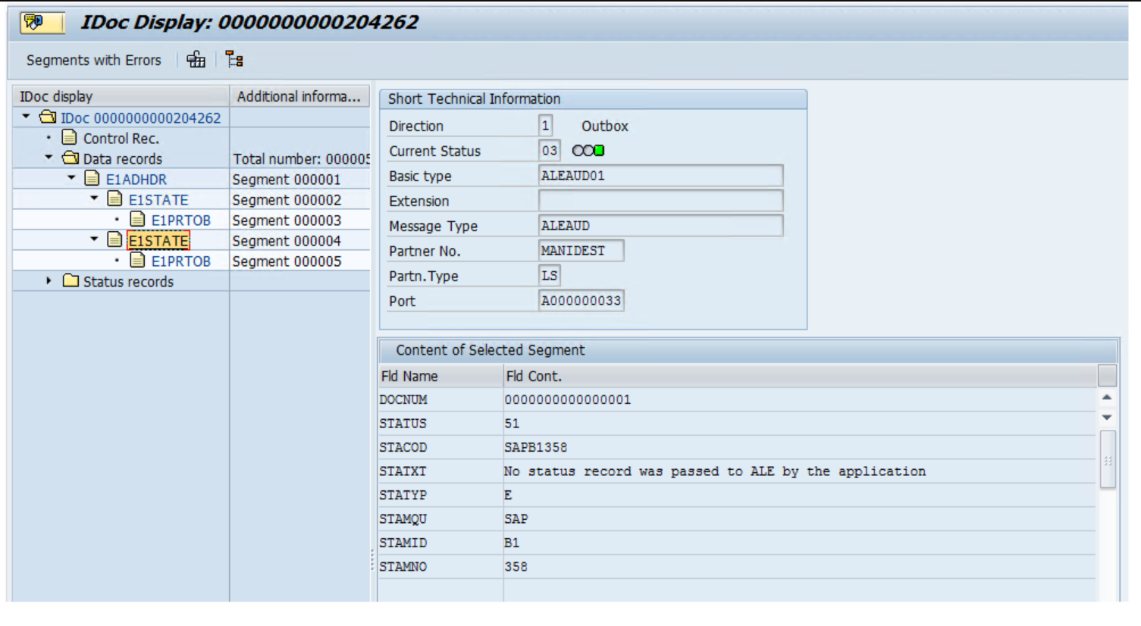Click scroll up arrow in segment content table
The height and width of the screenshot is (626, 1141).
click(x=1107, y=397)
